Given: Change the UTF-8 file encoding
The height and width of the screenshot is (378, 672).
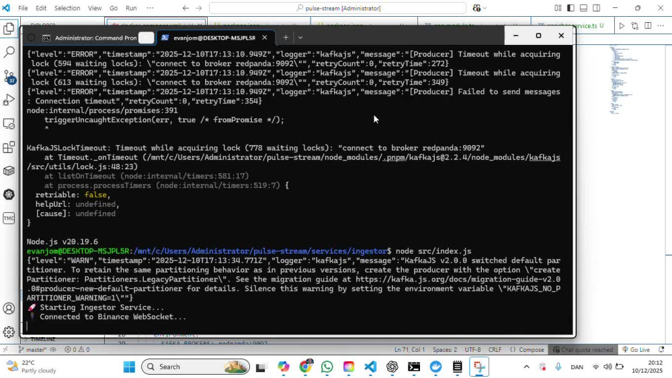Looking at the screenshot, I should click(x=472, y=350).
